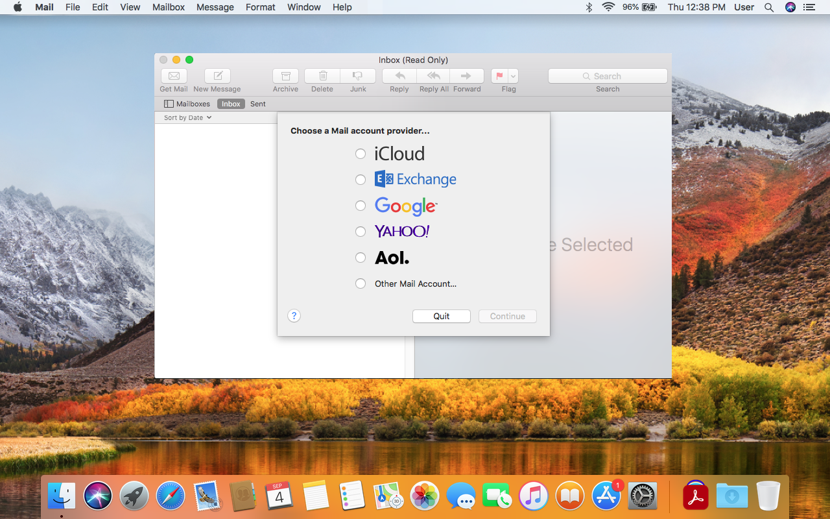Open System Preferences gear in Dock
This screenshot has width=830, height=519.
pos(643,496)
